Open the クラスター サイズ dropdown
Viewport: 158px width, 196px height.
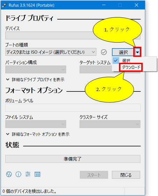pyautogui.click(x=110, y=124)
